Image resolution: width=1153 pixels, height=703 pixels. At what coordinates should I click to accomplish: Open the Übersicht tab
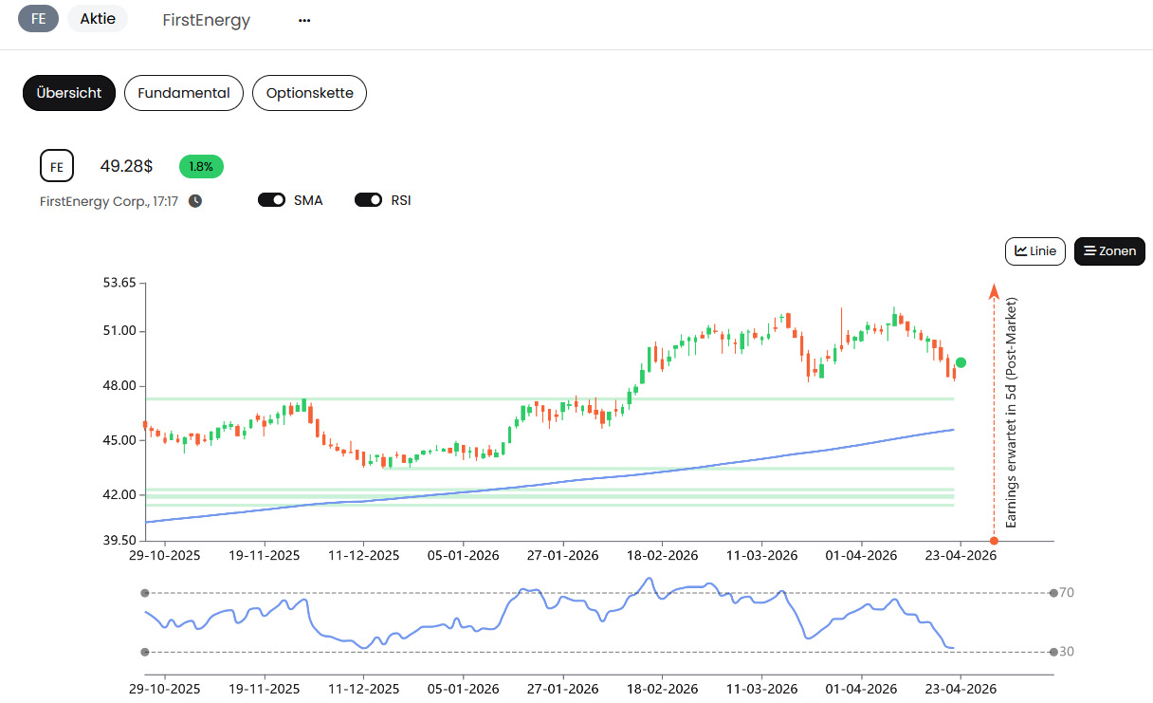[69, 93]
